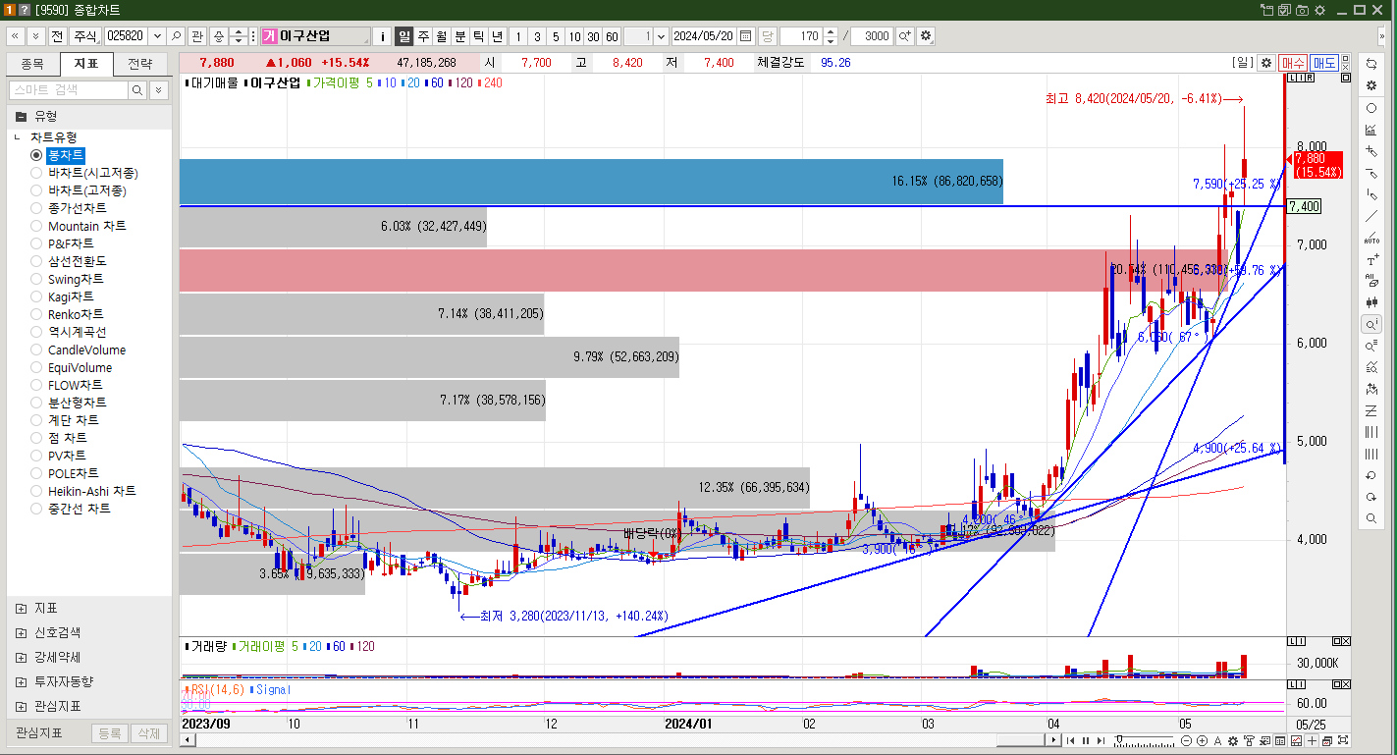Click the erase-all drawings tool
Image resolution: width=1397 pixels, height=755 pixels.
click(x=1371, y=281)
